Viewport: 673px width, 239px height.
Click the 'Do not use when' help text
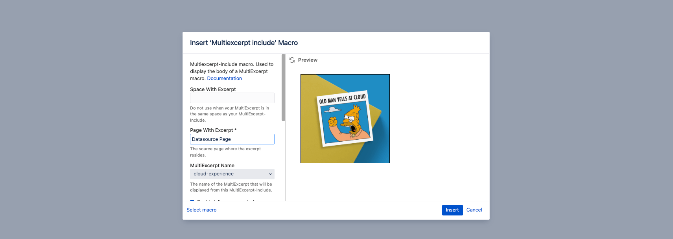tap(229, 114)
